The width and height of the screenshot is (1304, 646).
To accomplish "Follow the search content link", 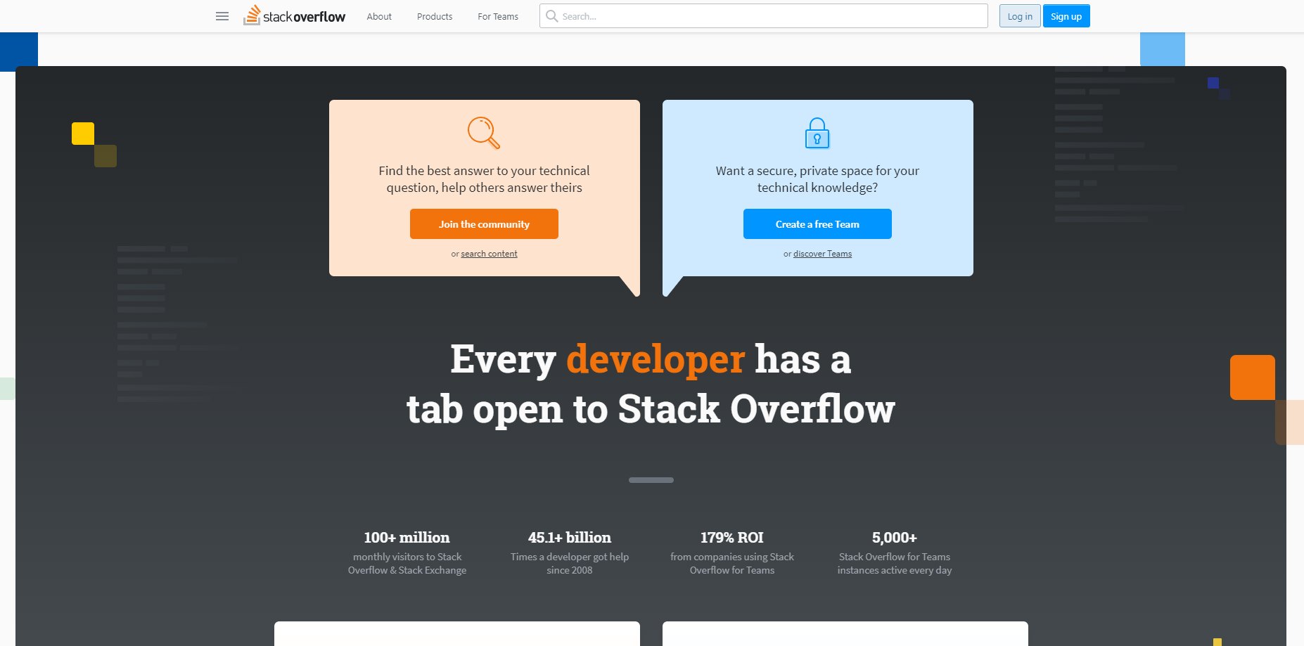I will click(489, 253).
